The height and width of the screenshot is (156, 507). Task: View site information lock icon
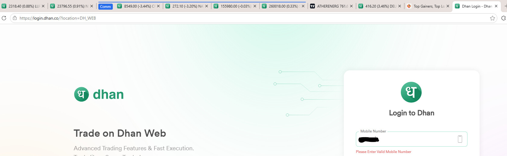pos(15,18)
